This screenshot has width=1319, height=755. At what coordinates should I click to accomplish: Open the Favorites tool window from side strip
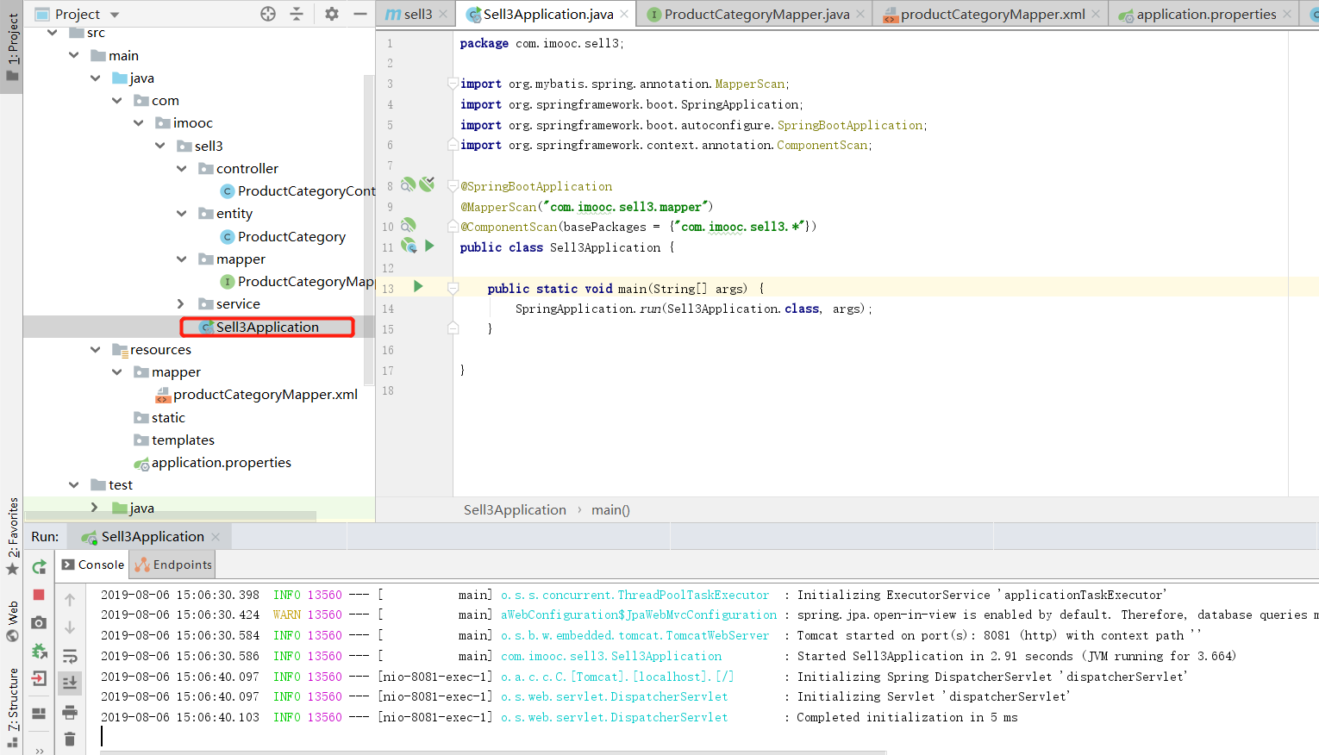(12, 535)
